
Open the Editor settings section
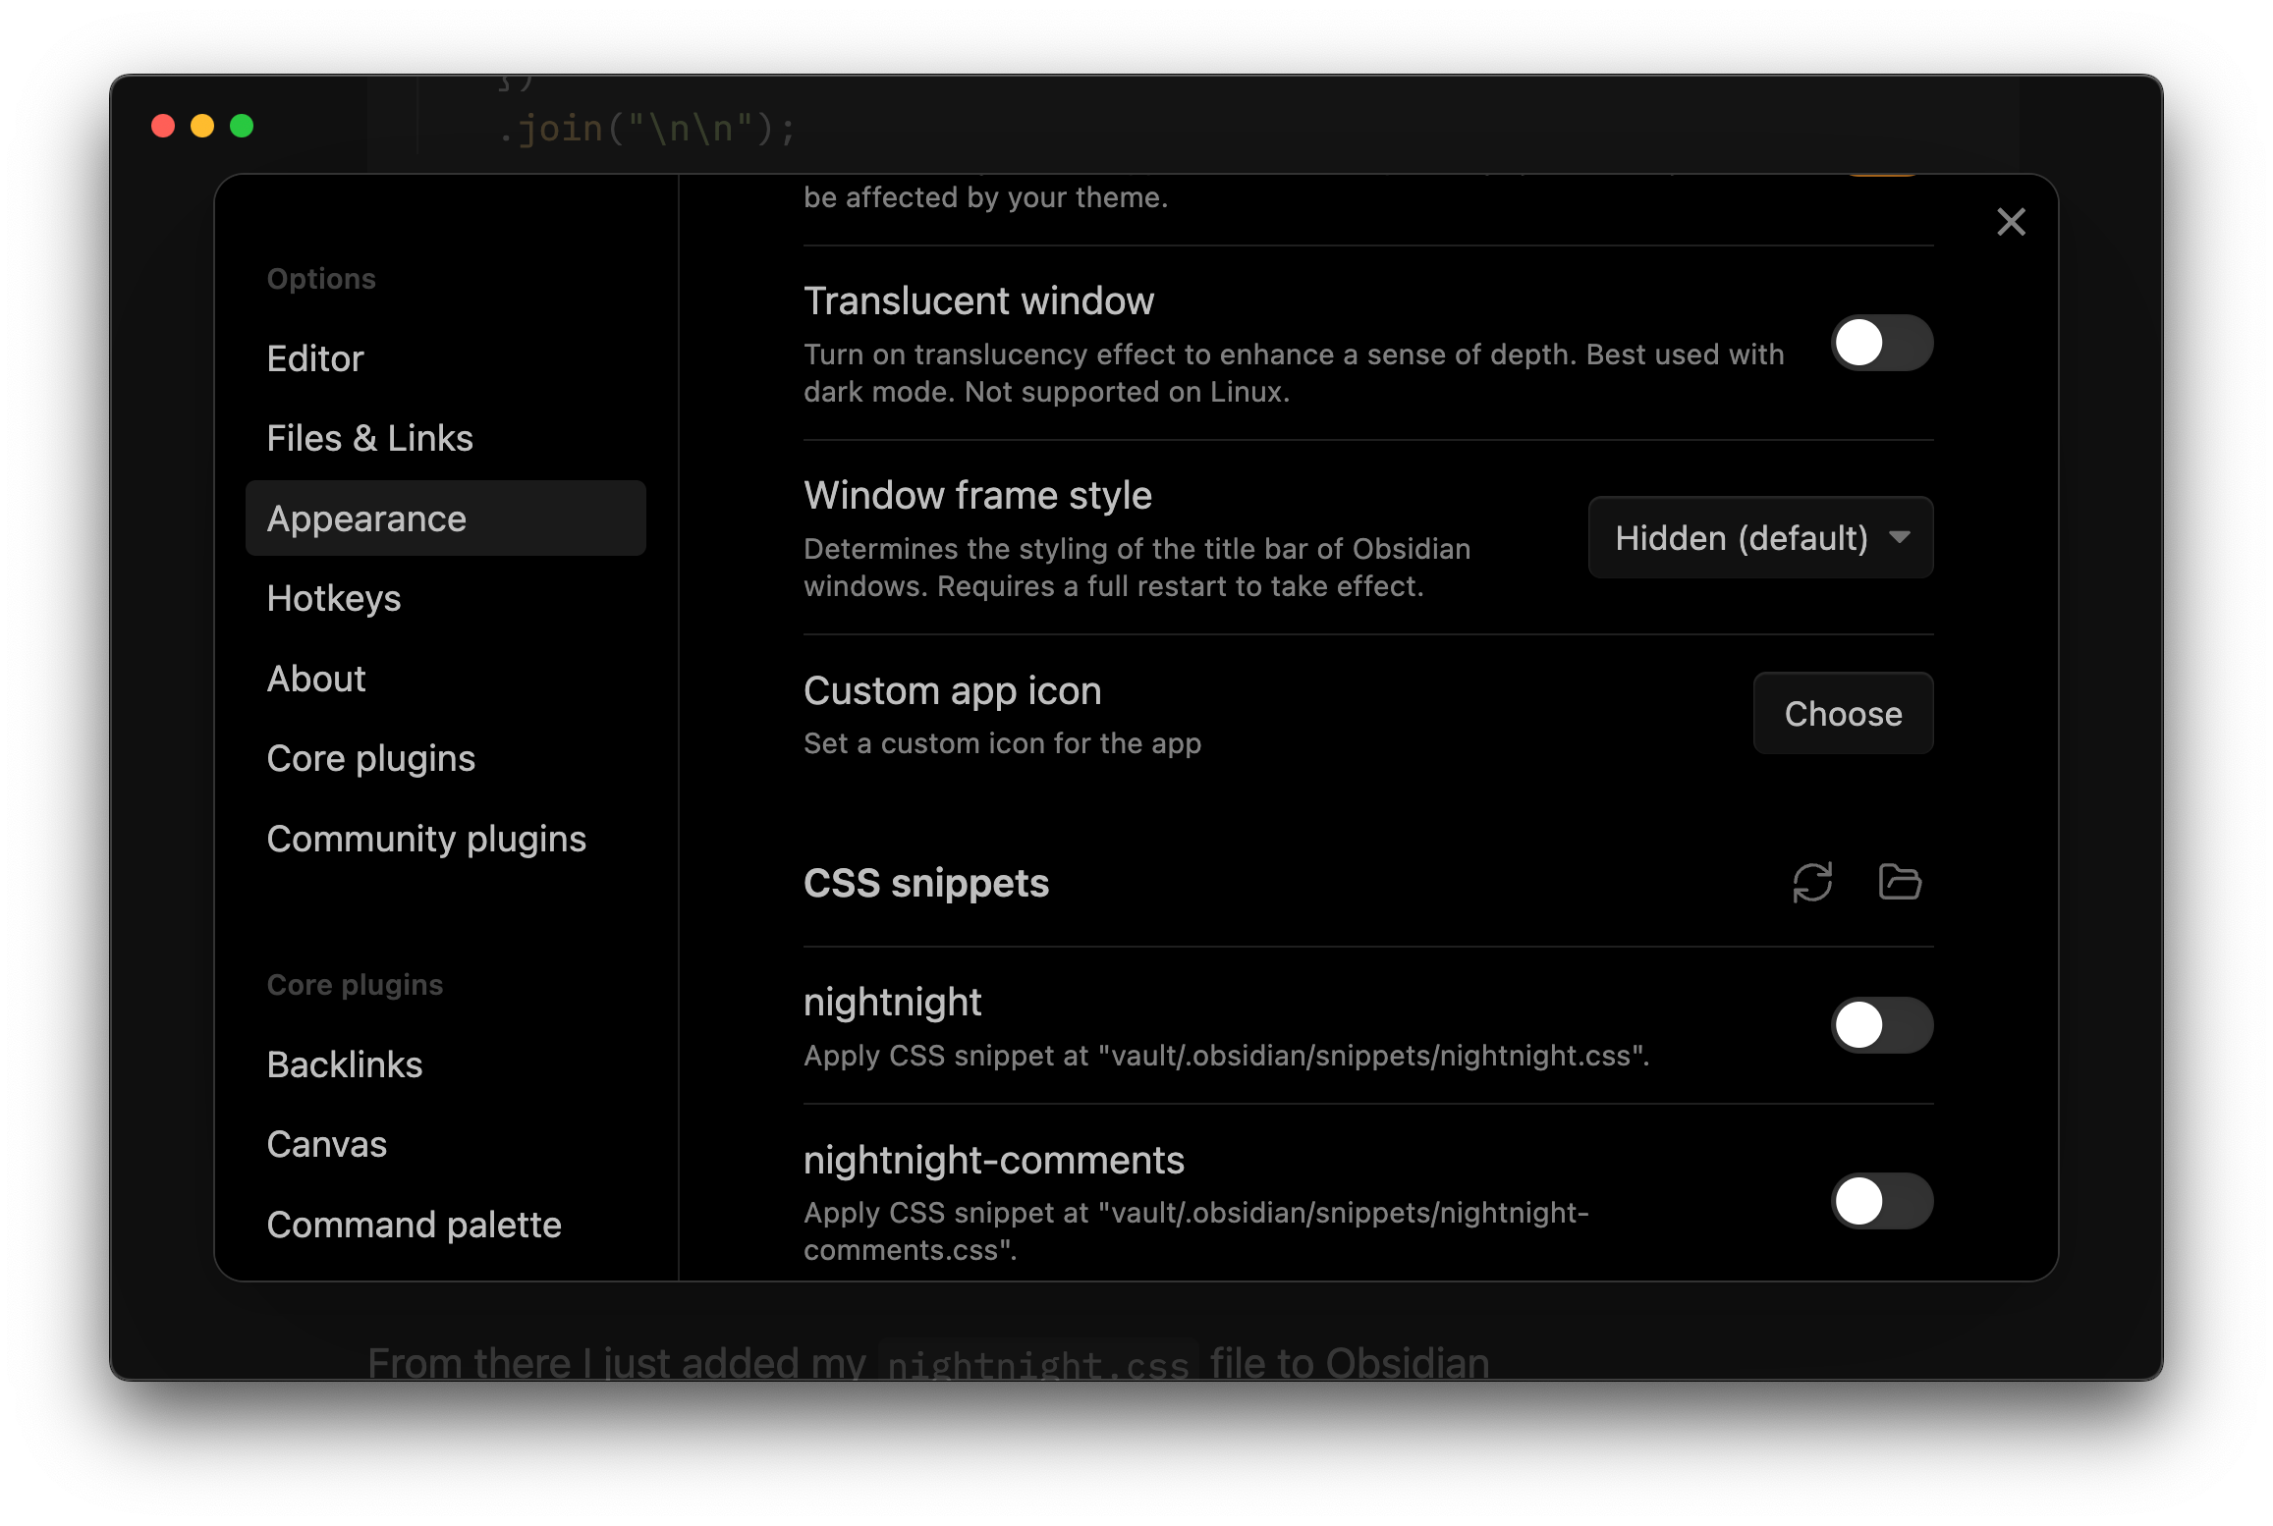pyautogui.click(x=446, y=358)
